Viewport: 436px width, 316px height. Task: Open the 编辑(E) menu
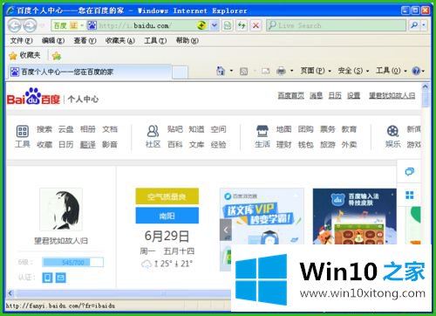[53, 40]
